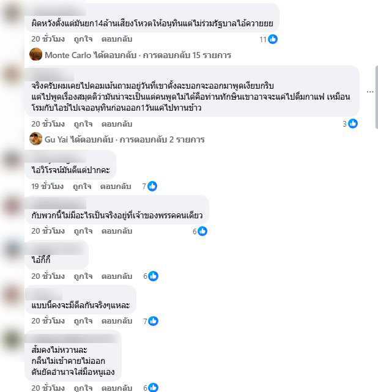Reply to the เจ้าของพรรคคนเดียว comment
The image size is (378, 392).
click(117, 231)
